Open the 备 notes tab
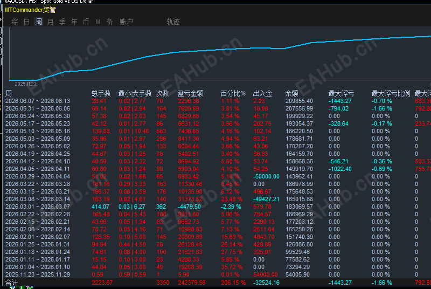This screenshot has width=431, height=289. tap(110, 22)
